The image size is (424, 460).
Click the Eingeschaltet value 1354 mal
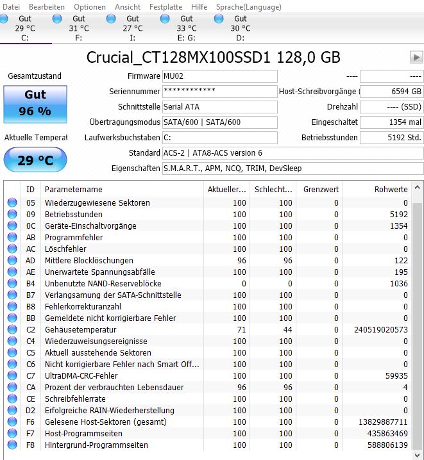click(392, 122)
